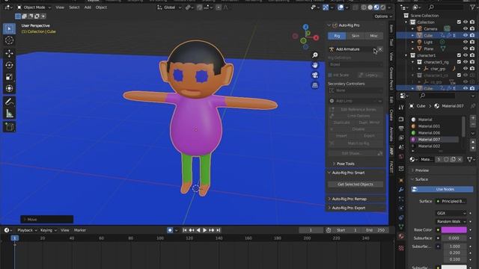Toggle camera view icon in viewport
This screenshot has width=479, height=269.
pyautogui.click(x=315, y=75)
